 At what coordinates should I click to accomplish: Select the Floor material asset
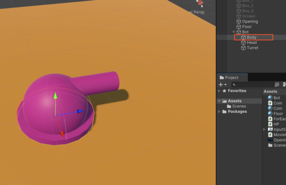(x=276, y=114)
